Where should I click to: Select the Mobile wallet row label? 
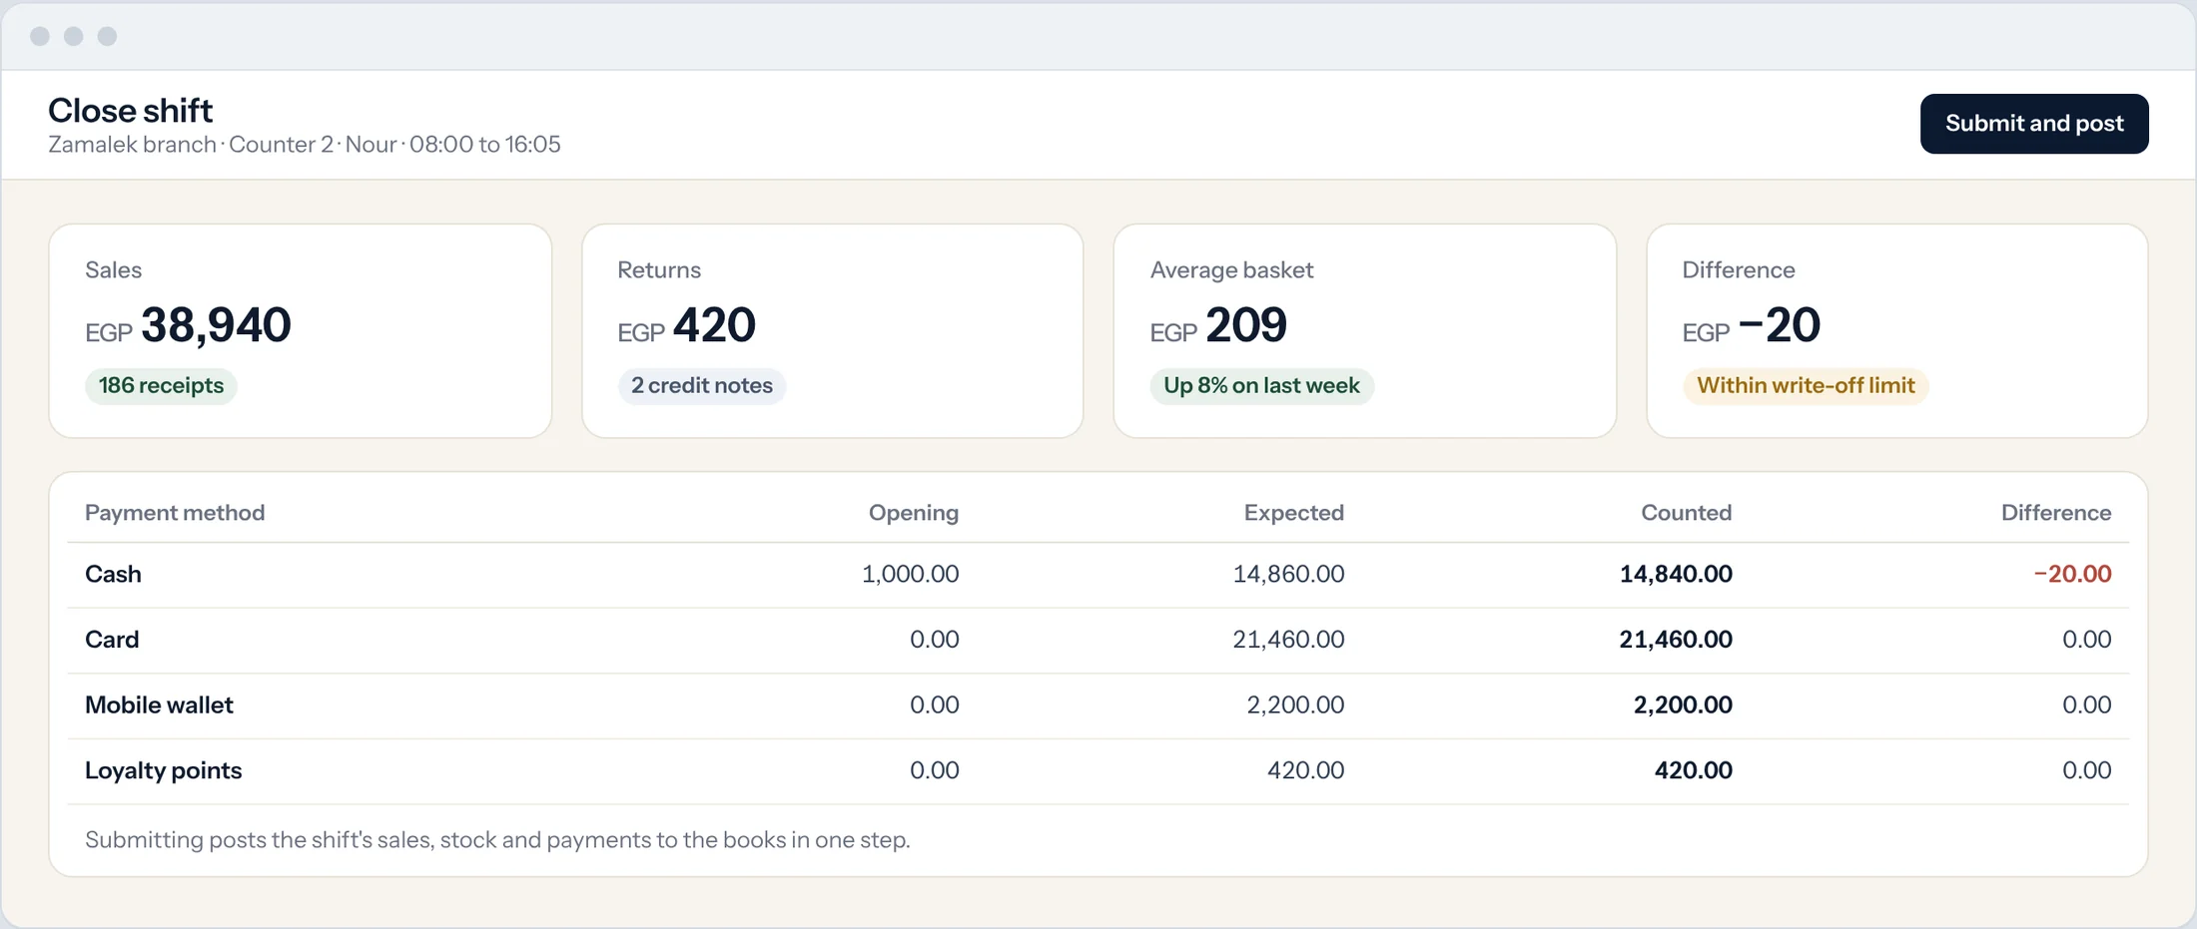point(159,705)
